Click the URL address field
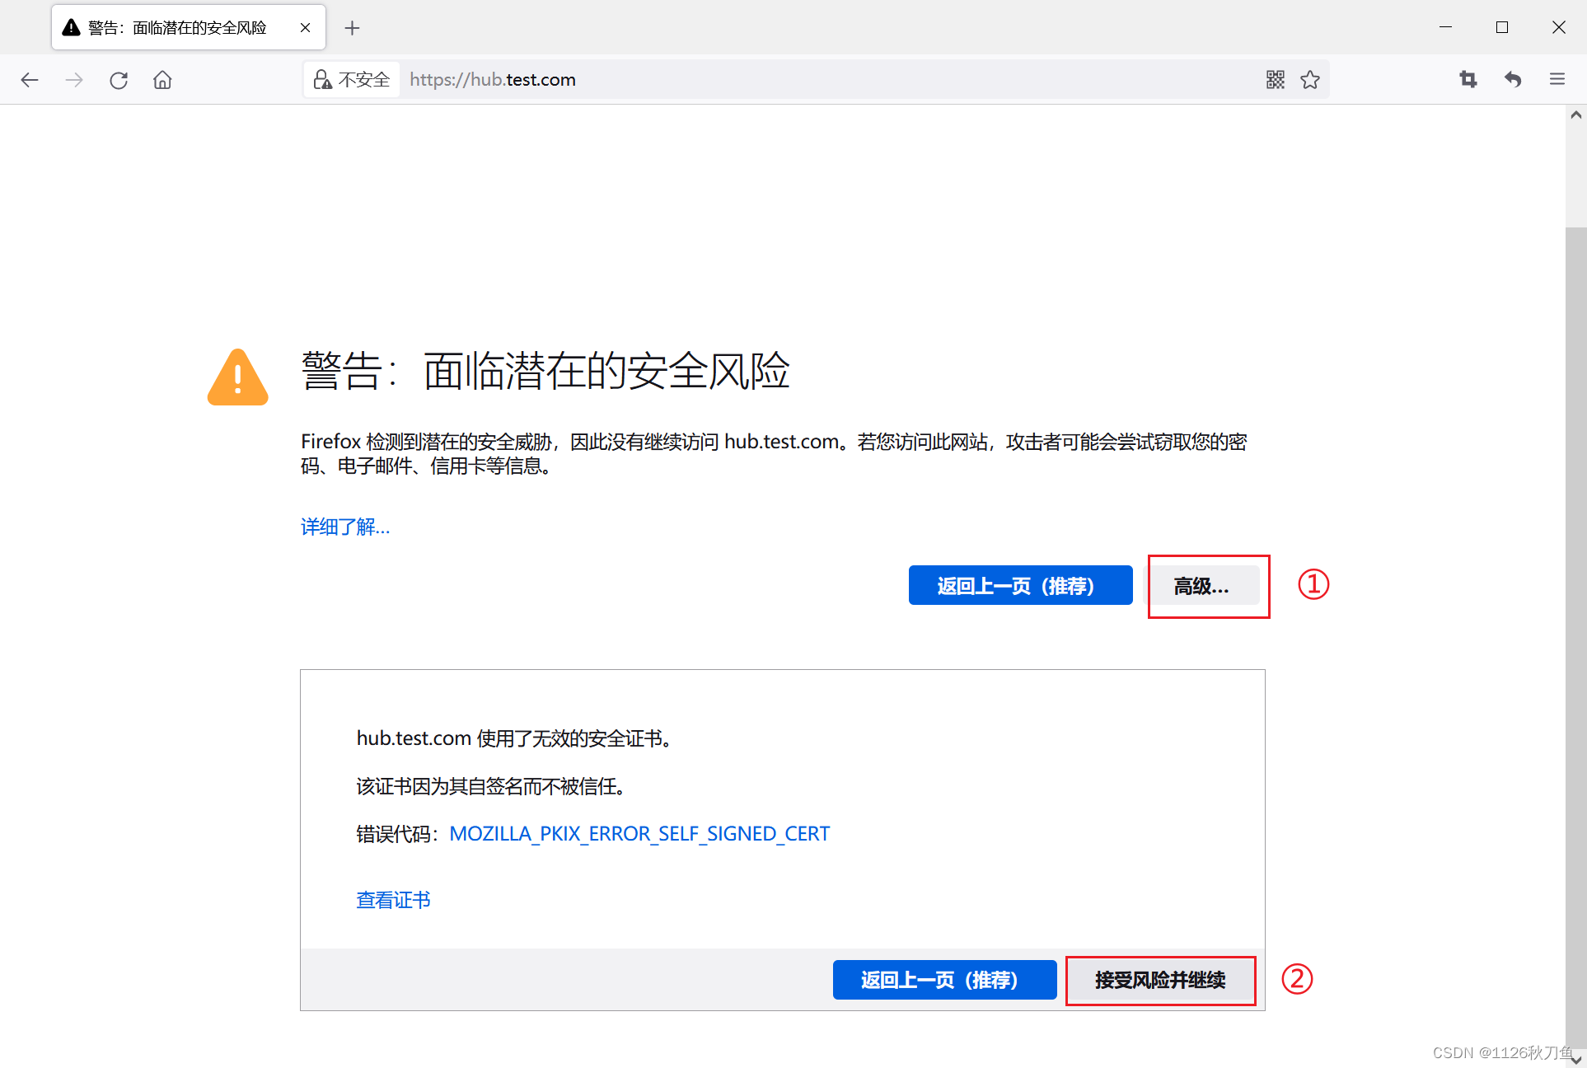Viewport: 1587px width, 1068px height. 824,80
